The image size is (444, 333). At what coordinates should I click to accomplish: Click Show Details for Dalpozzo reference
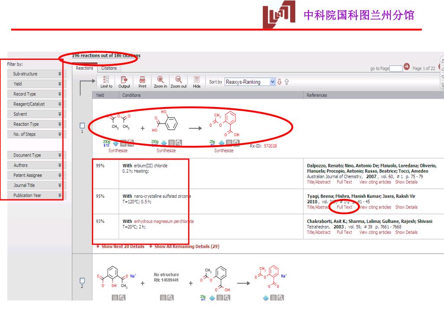click(x=406, y=182)
